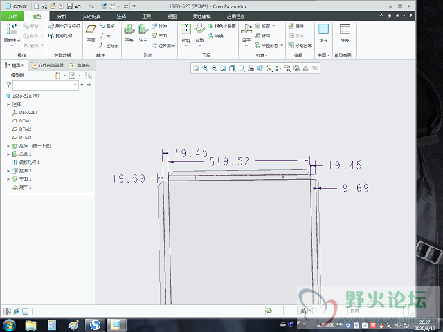
Task: Toggle web browser display in status bar
Action: [x=17, y=311]
